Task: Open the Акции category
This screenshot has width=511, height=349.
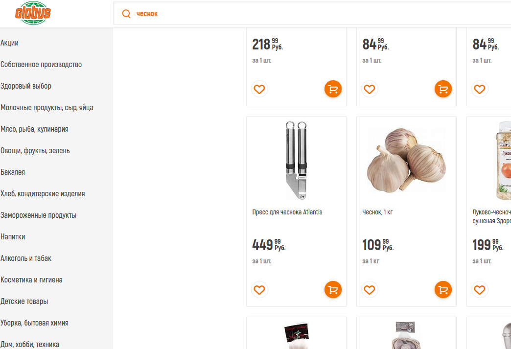Action: [x=9, y=43]
